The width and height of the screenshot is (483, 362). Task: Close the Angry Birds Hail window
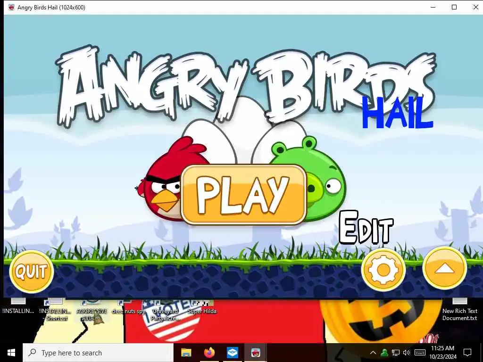tap(475, 7)
